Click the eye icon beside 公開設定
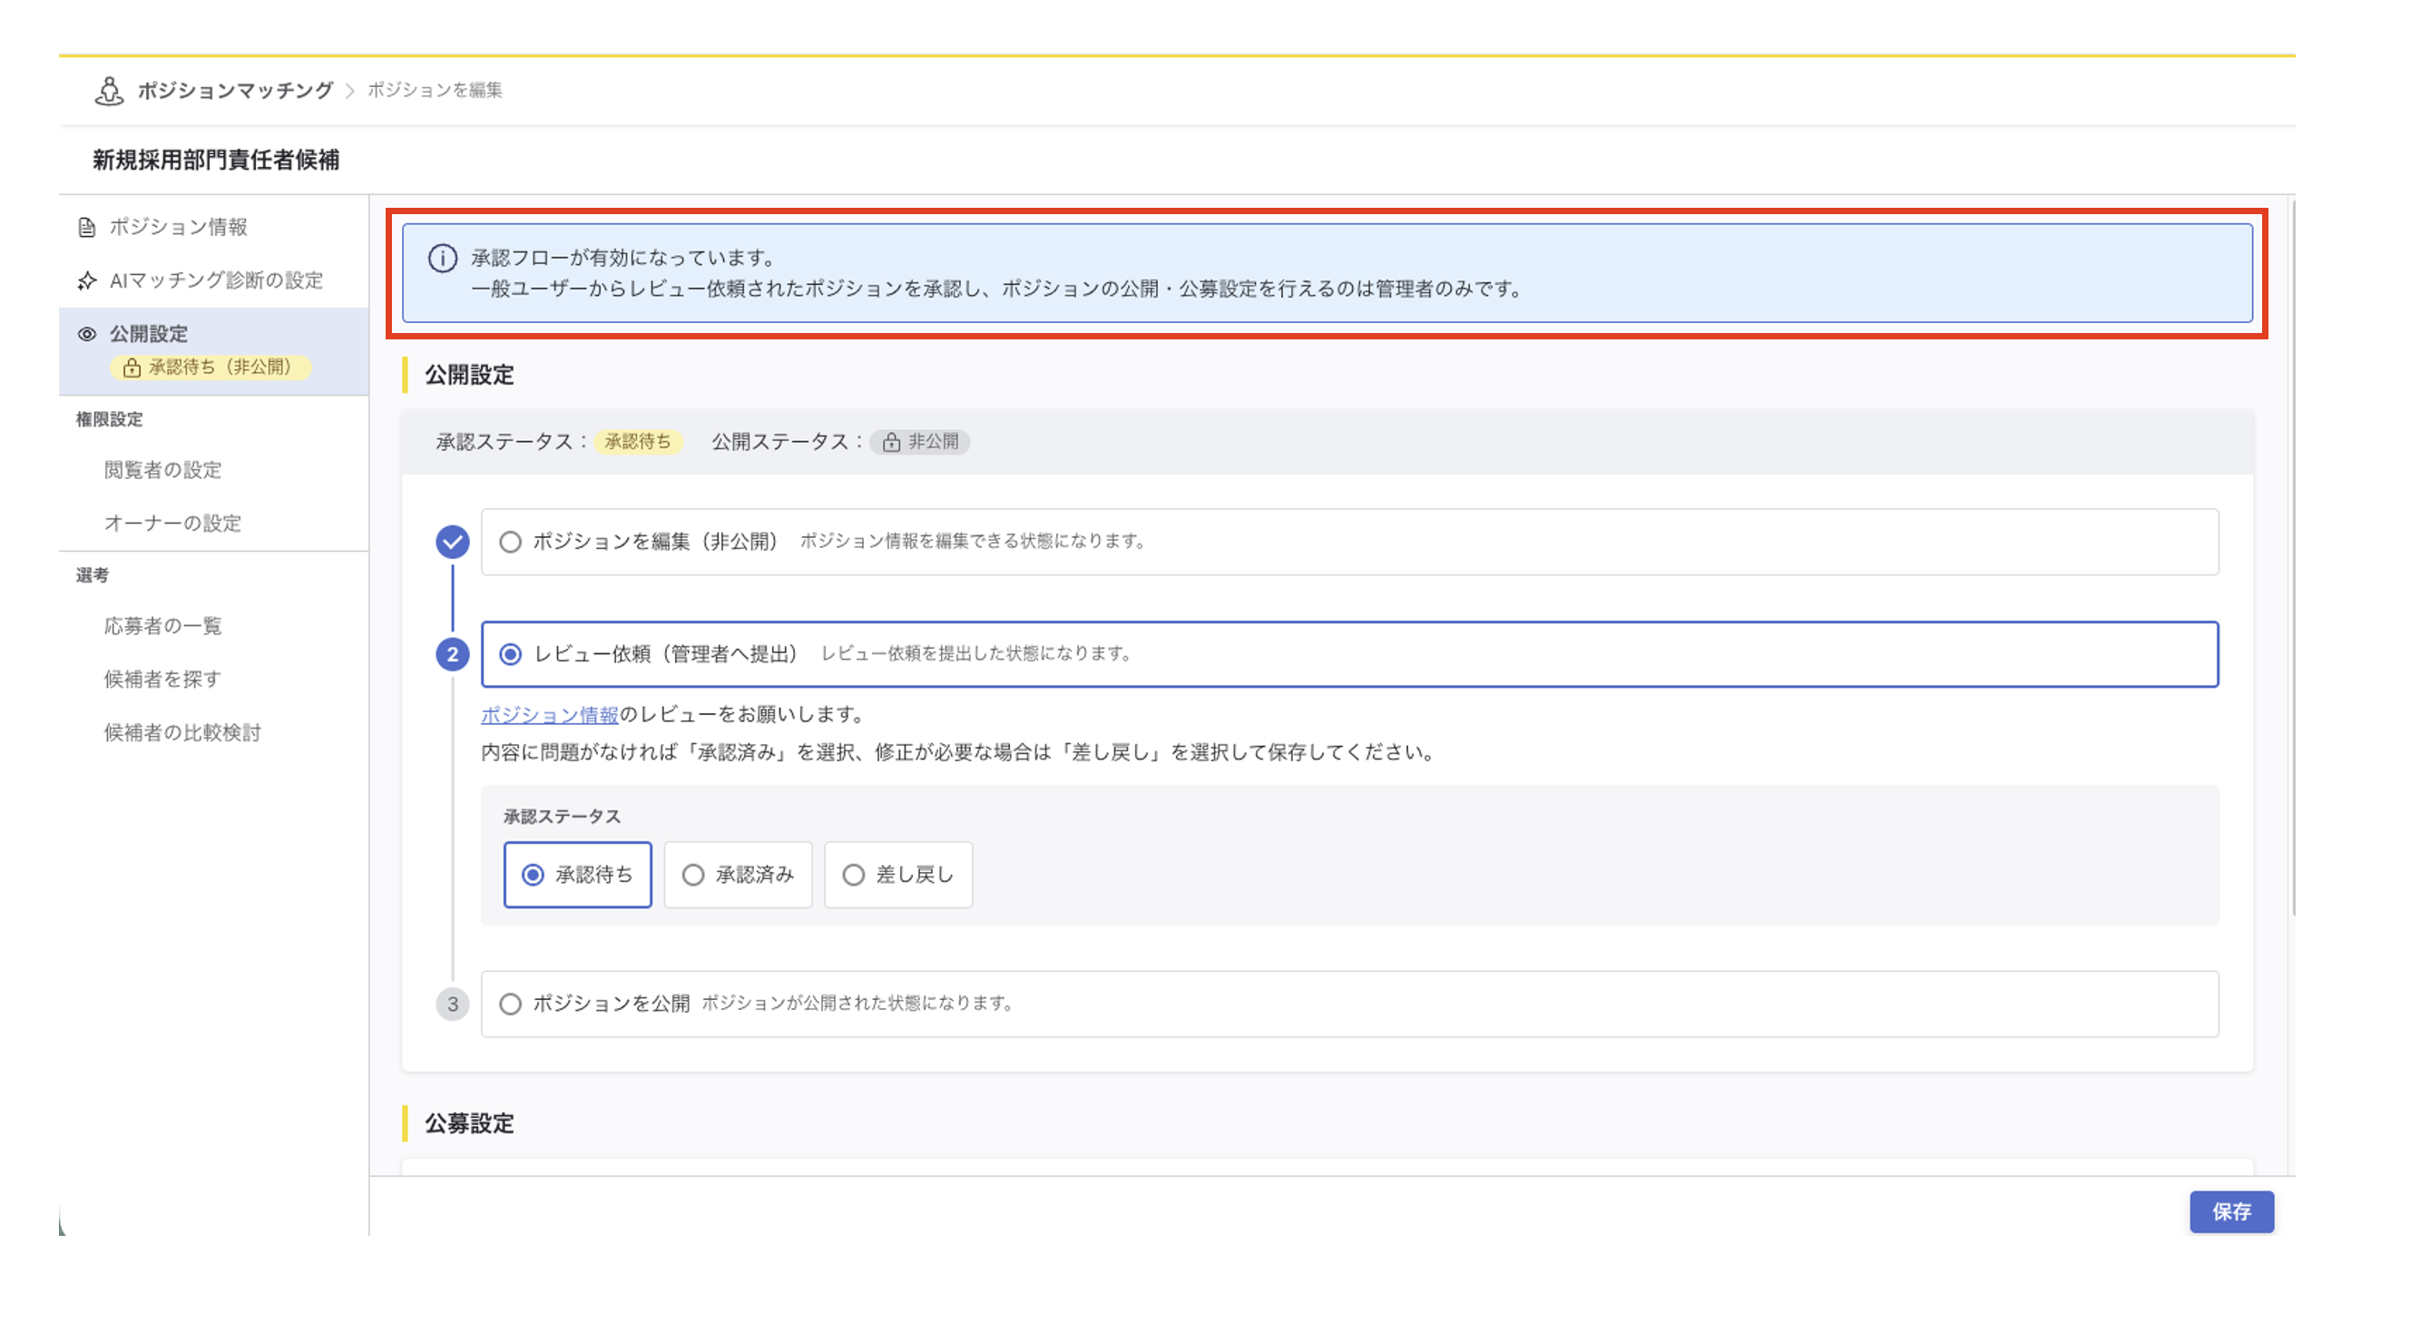 (x=87, y=334)
